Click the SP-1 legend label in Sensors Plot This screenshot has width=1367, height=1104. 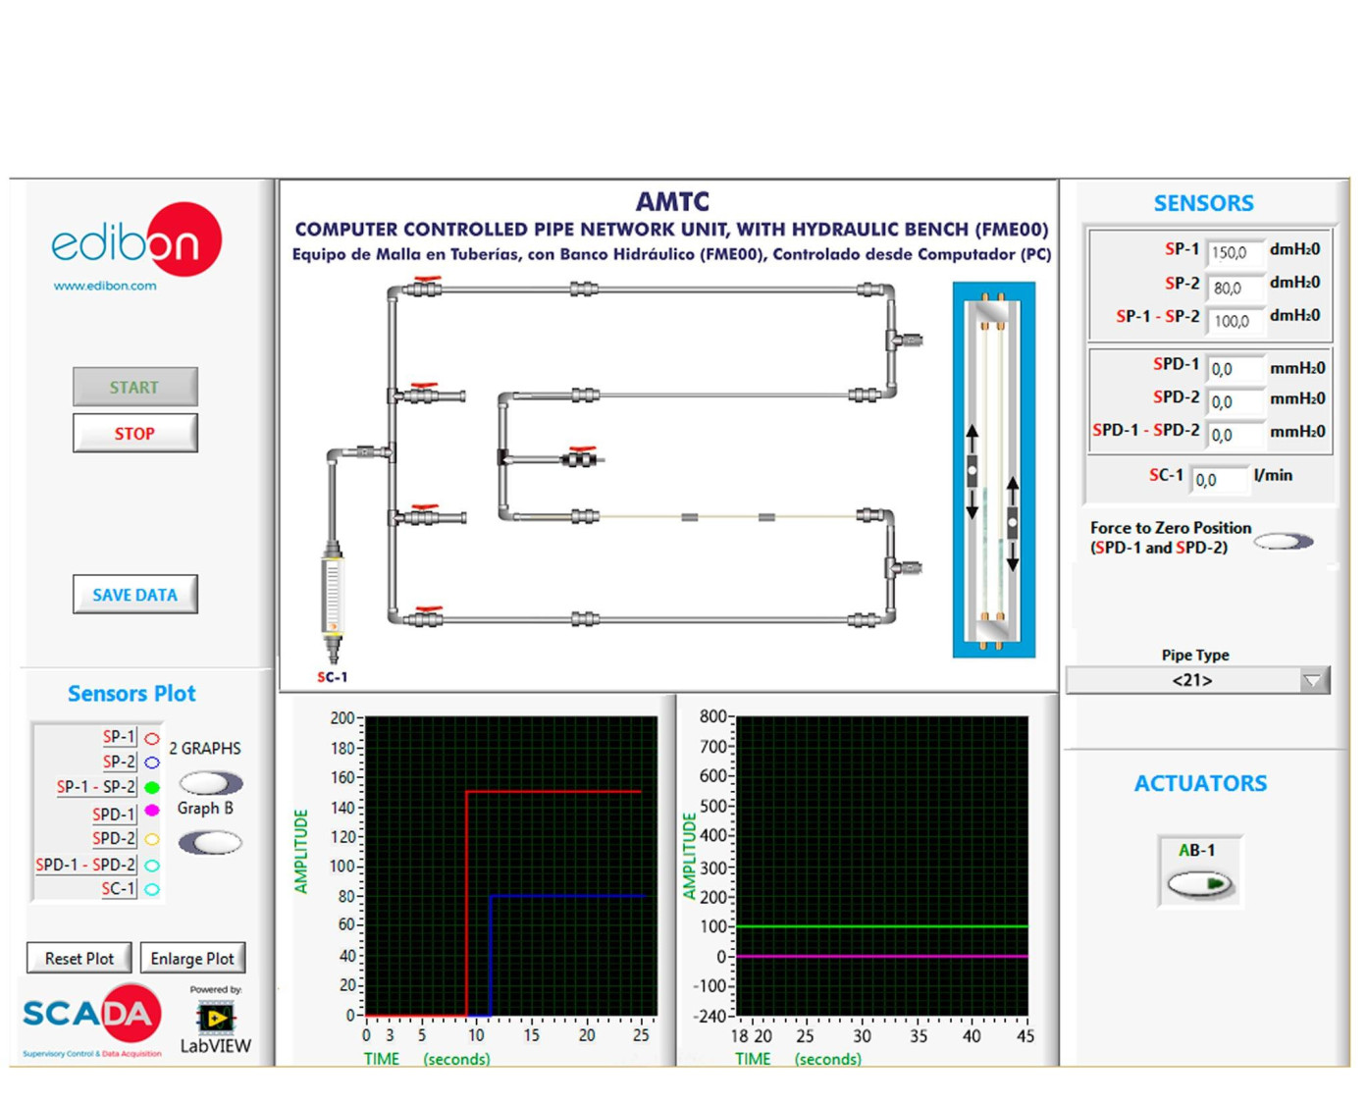120,737
